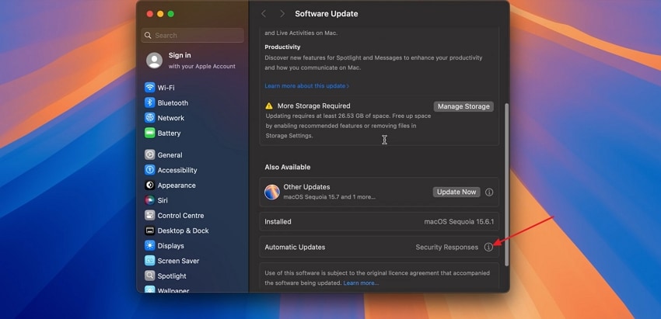Minimize the window with the yellow button

point(160,14)
